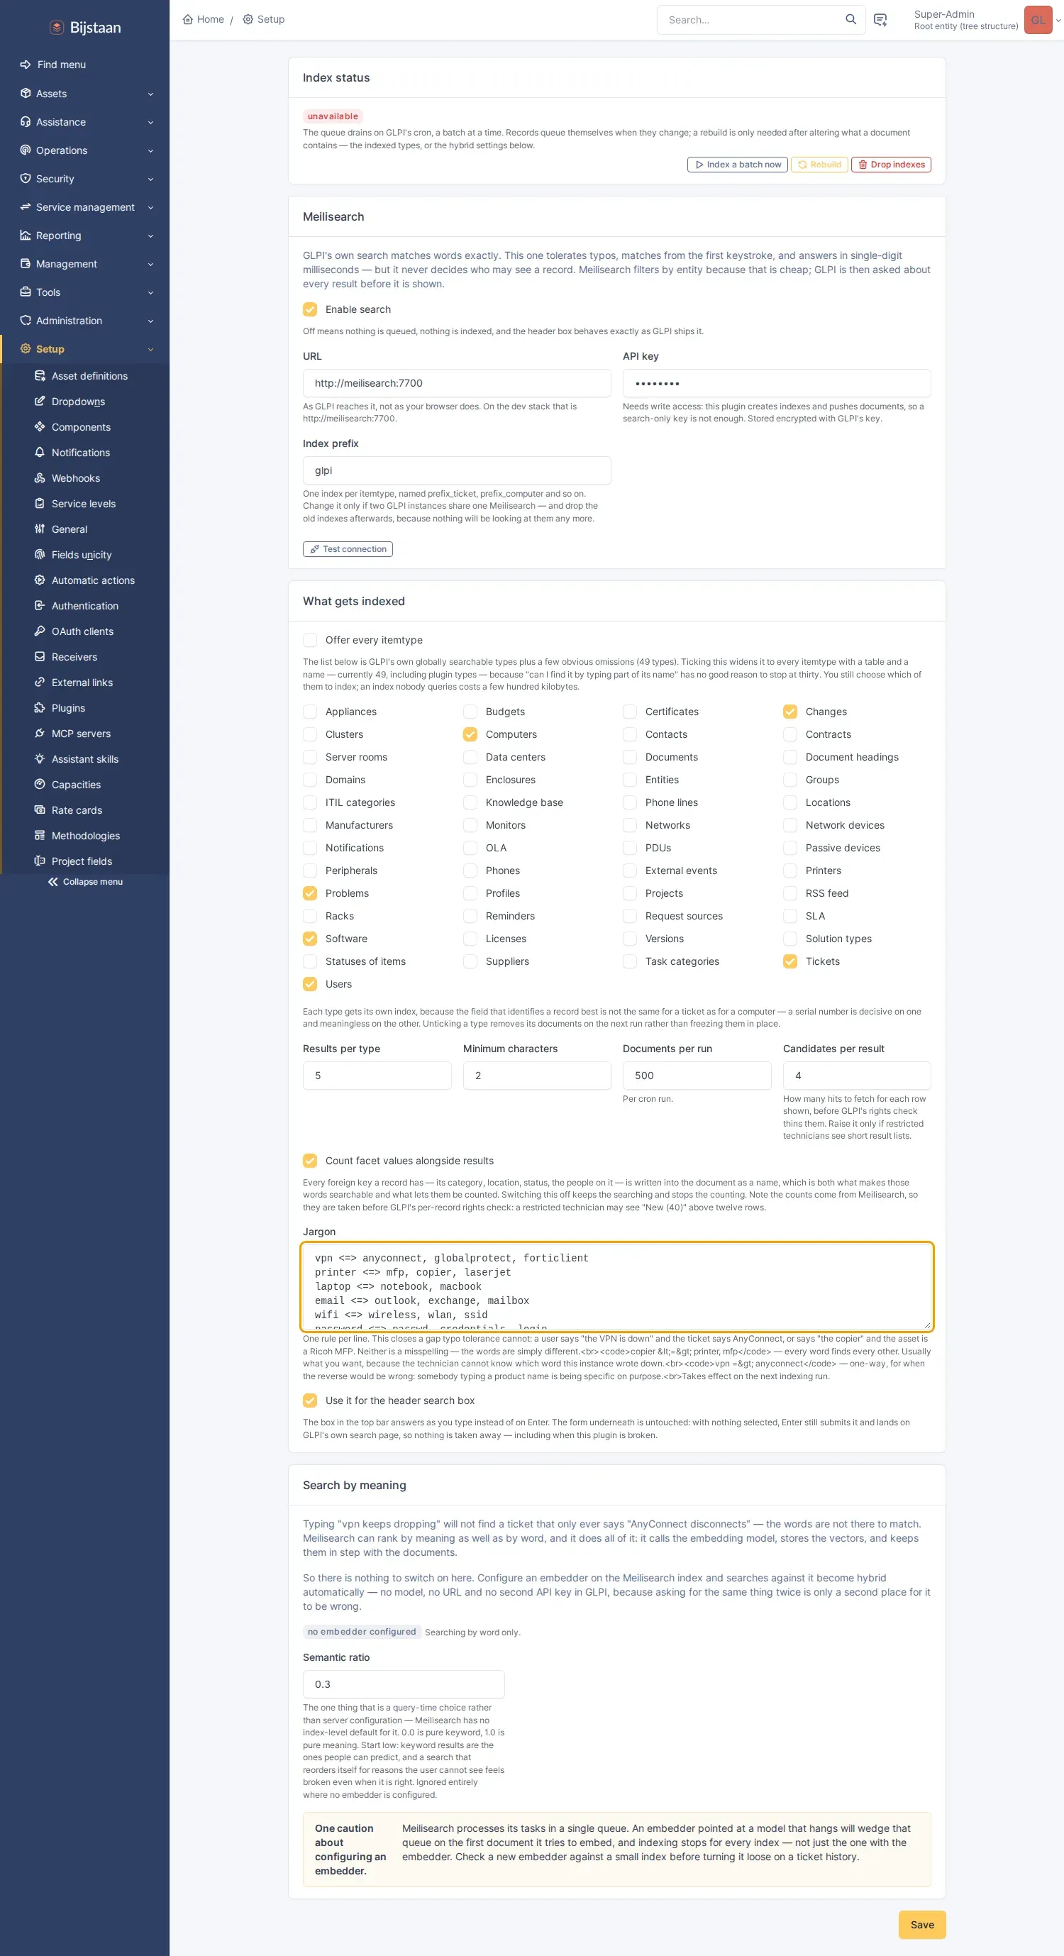Open the Dropdowns setup menu item

tap(85, 402)
